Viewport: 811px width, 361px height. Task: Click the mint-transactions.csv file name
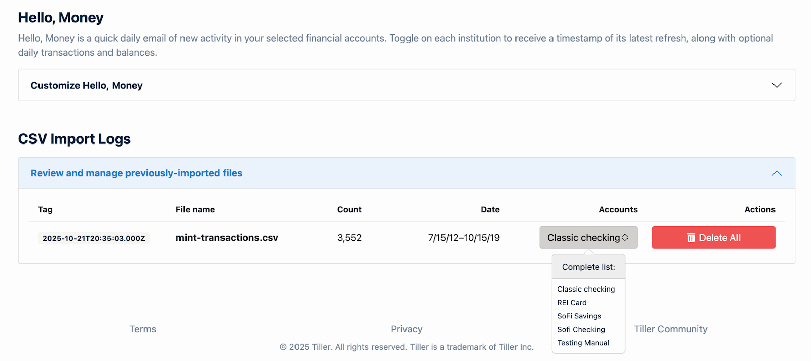pos(227,238)
